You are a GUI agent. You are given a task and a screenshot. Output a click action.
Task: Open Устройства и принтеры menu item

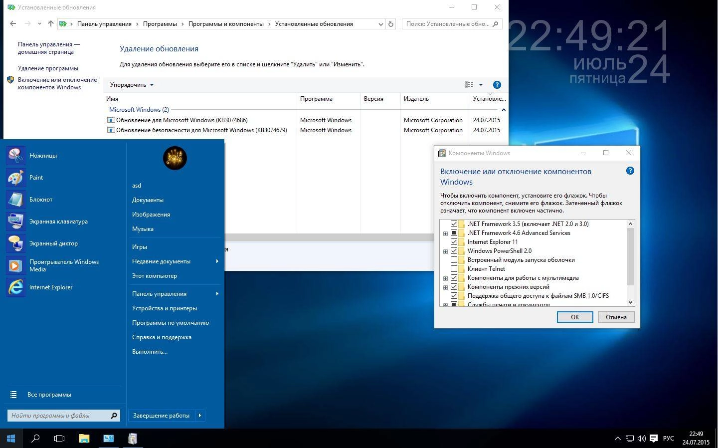click(165, 308)
